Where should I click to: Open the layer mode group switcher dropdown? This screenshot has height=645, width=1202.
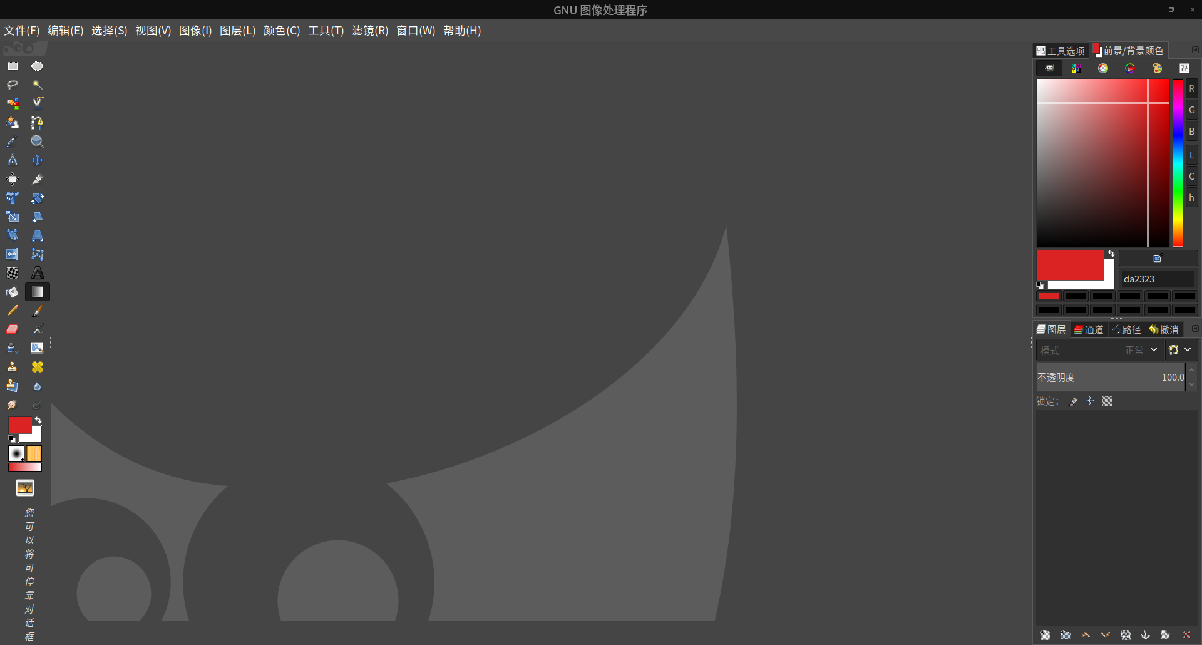1181,350
